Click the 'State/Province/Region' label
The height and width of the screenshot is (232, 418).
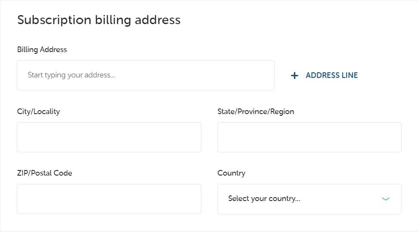(x=256, y=111)
